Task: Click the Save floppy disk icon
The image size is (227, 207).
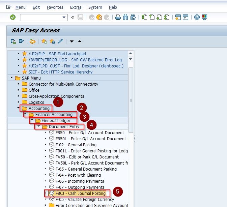Action: (x=80, y=17)
